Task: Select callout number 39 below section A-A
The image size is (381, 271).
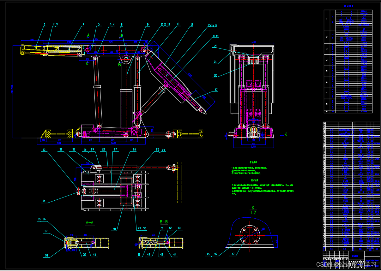Action: tap(84, 255)
